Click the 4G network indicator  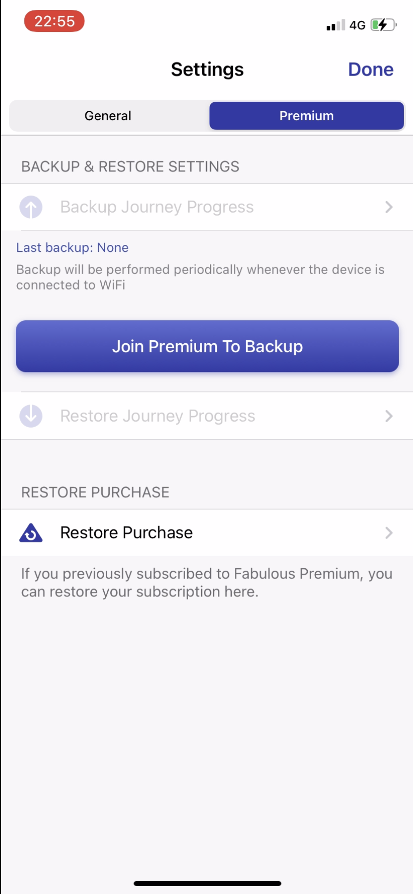tap(356, 25)
